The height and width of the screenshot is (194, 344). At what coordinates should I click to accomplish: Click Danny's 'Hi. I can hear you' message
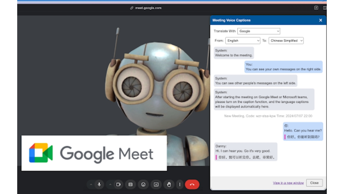[x=246, y=152]
